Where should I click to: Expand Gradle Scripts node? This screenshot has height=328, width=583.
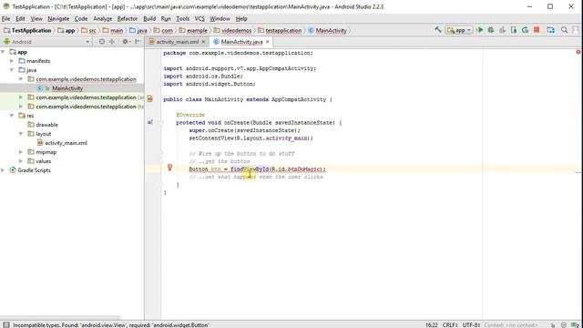[3, 170]
